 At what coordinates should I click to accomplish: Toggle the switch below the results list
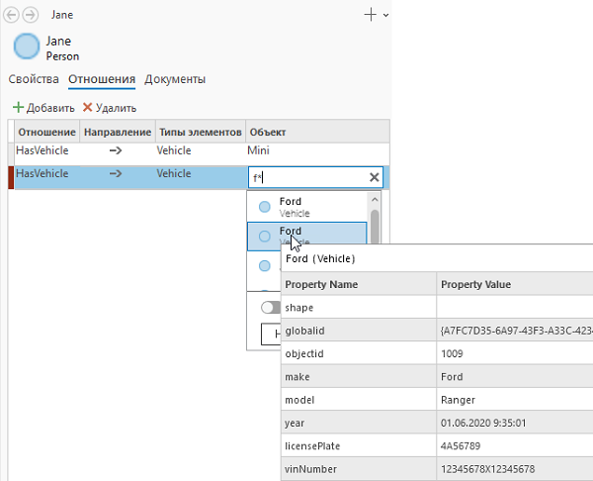270,308
